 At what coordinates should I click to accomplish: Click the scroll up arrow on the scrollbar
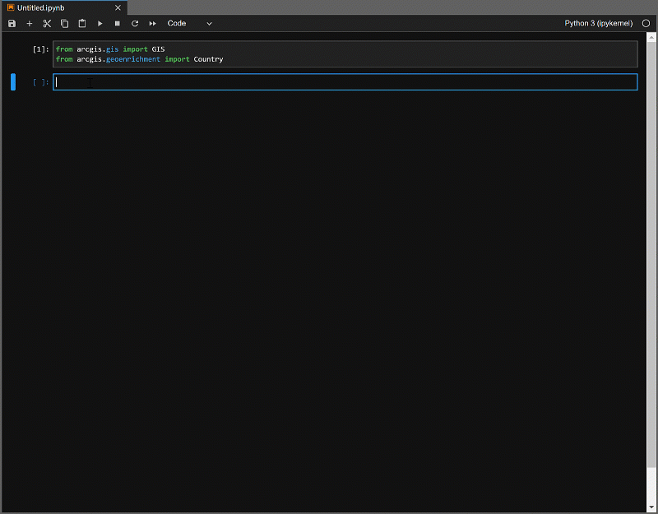[651, 37]
